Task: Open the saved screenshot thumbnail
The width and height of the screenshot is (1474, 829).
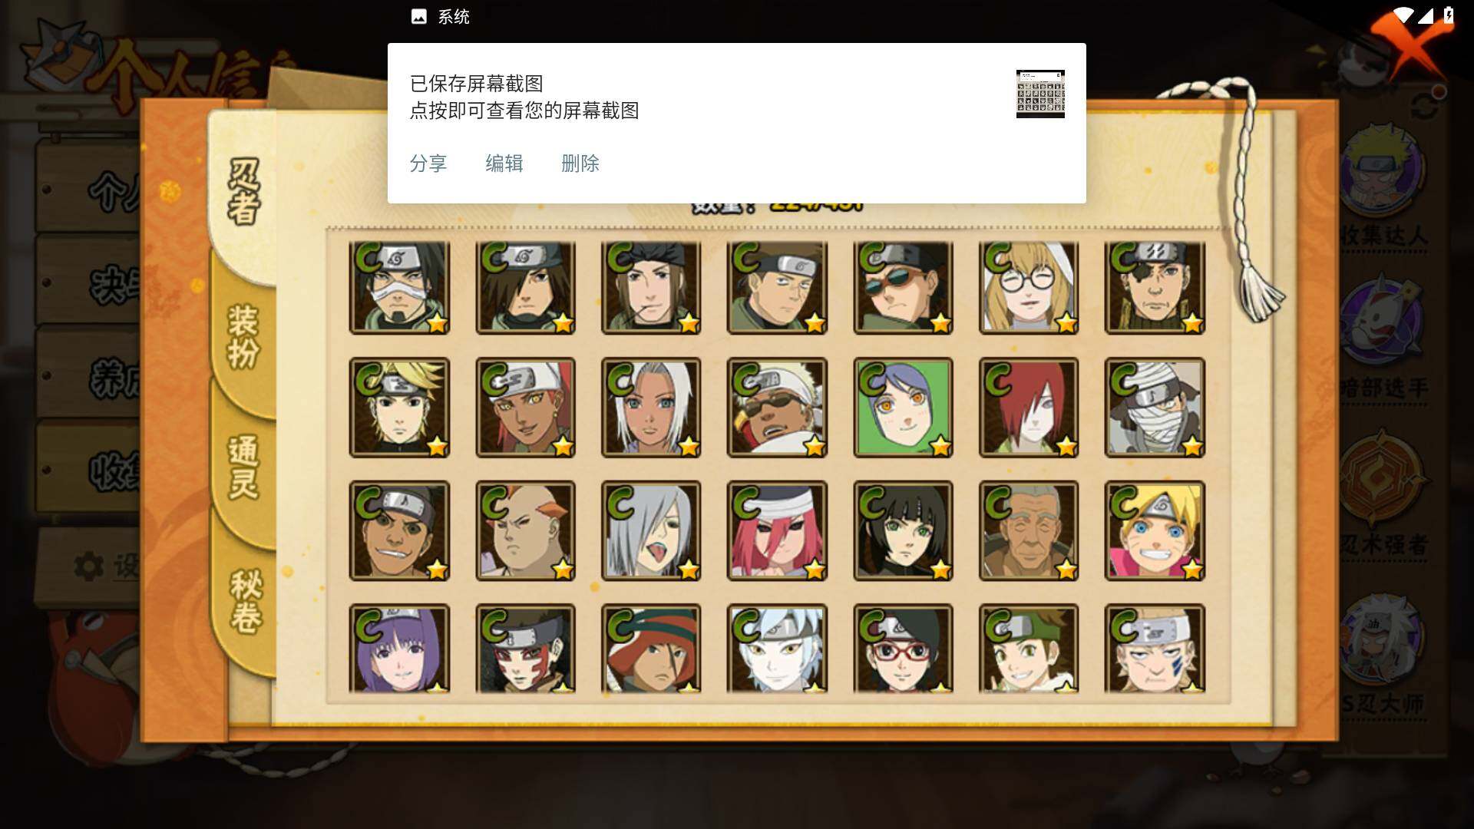Action: click(1040, 94)
